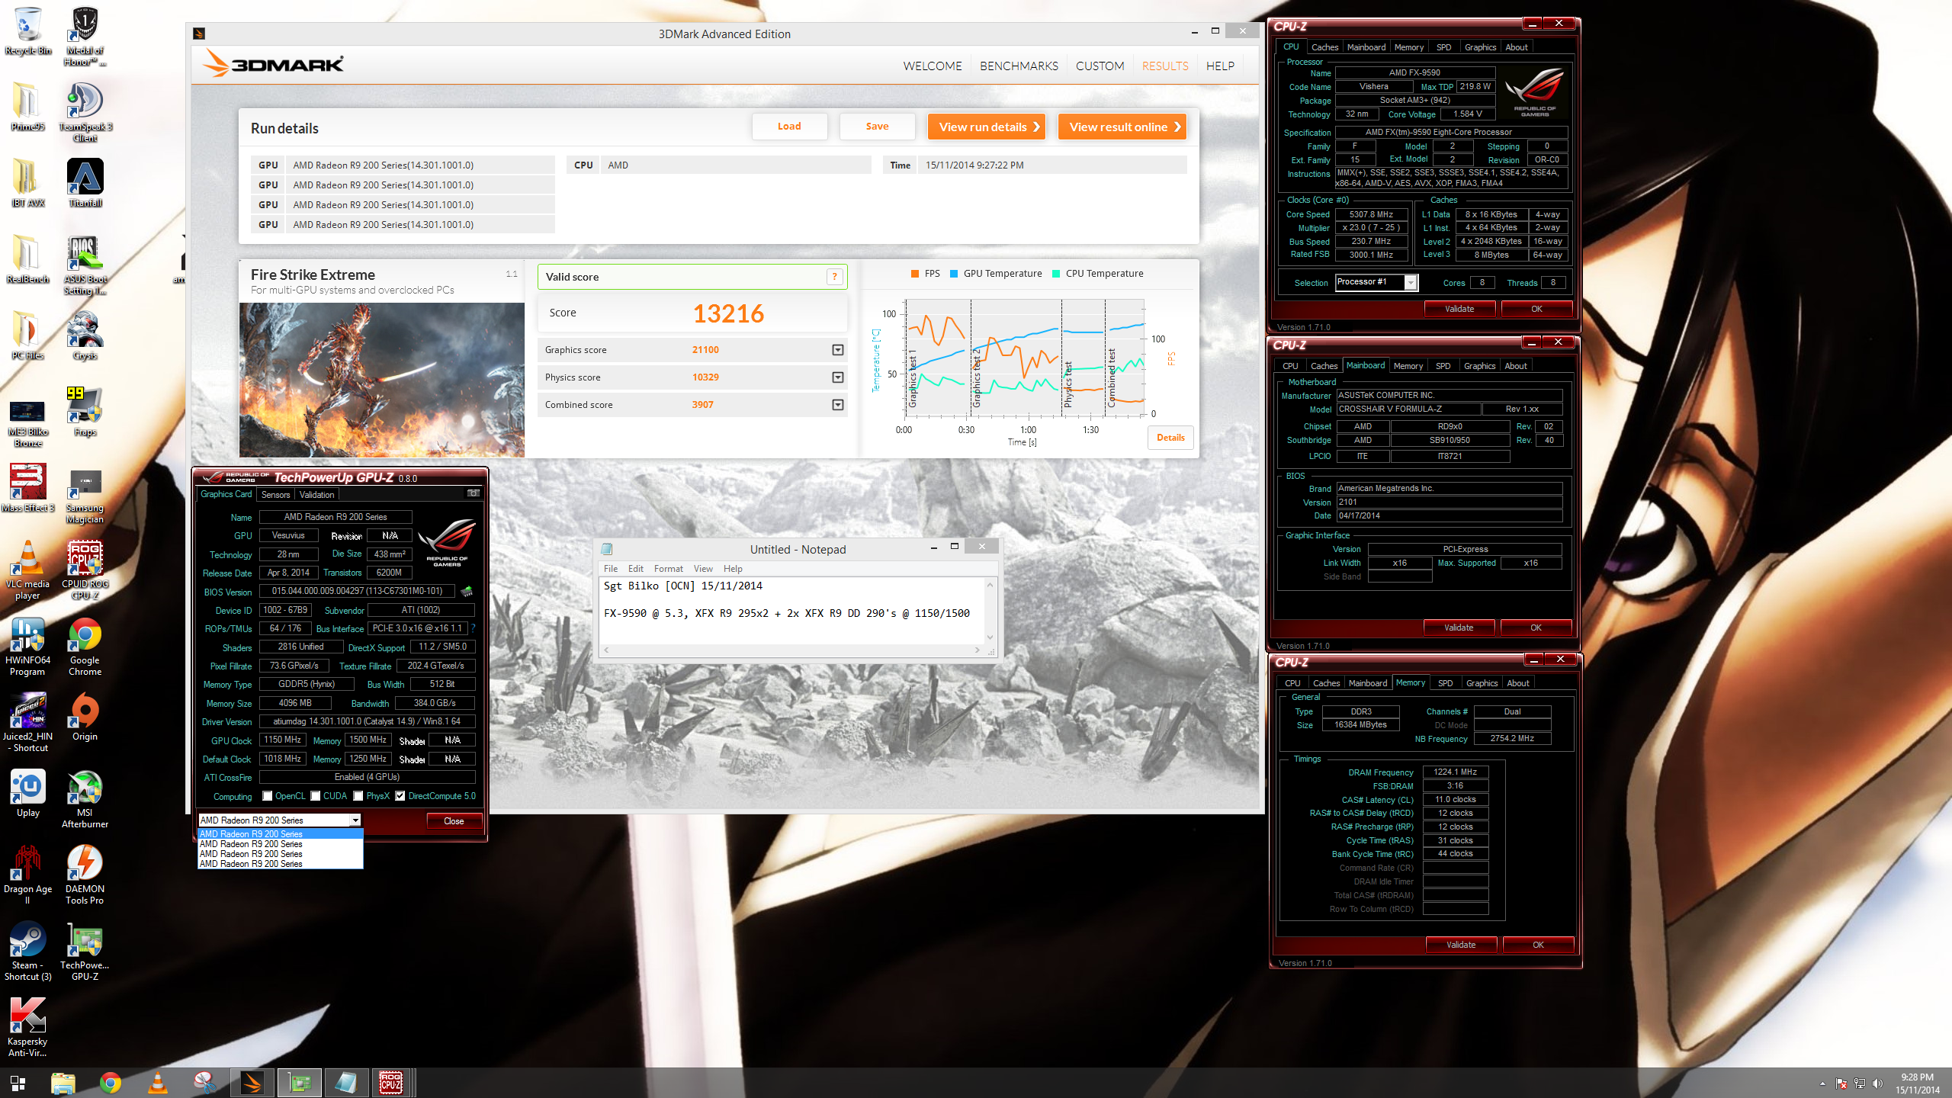Open the Titanfall desktop shortcut
Image resolution: width=1952 pixels, height=1098 pixels.
coord(85,183)
